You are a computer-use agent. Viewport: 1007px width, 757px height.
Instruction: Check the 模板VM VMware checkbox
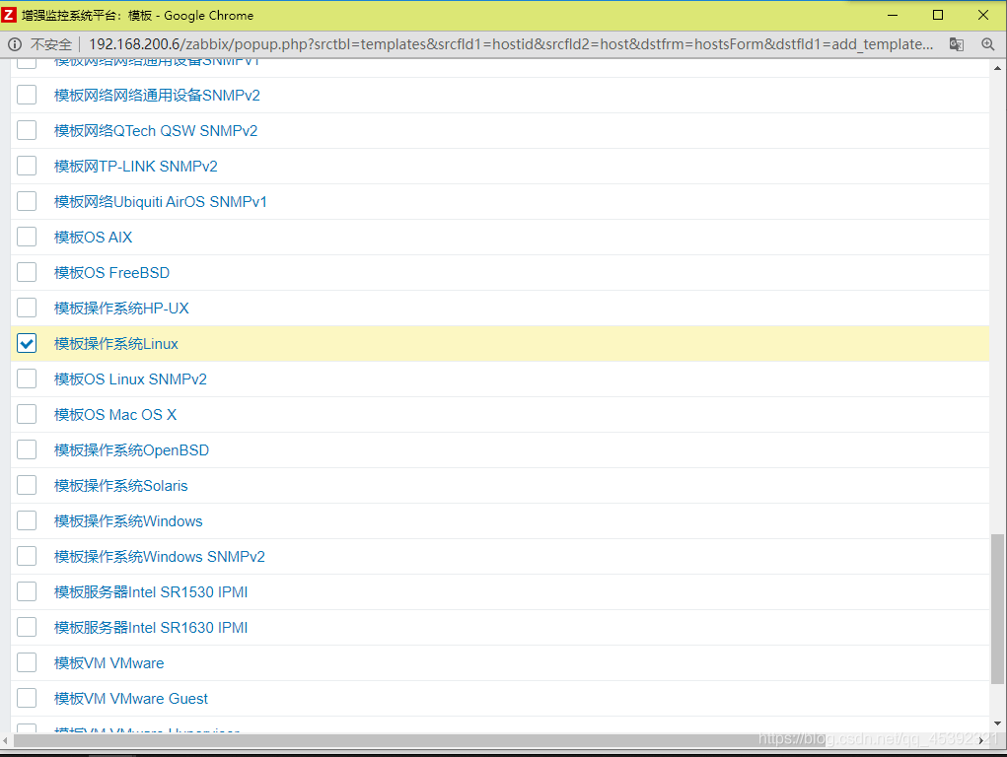[27, 662]
